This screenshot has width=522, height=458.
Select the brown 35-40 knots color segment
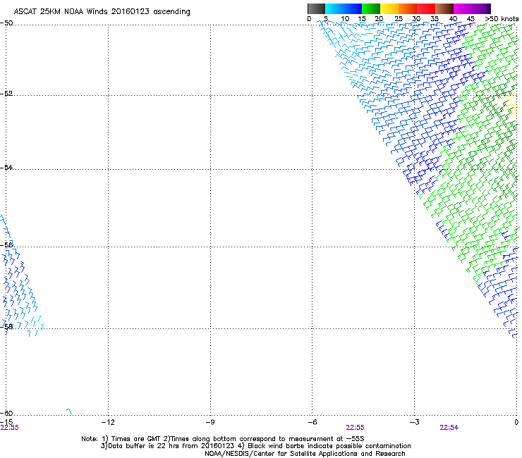pos(444,8)
